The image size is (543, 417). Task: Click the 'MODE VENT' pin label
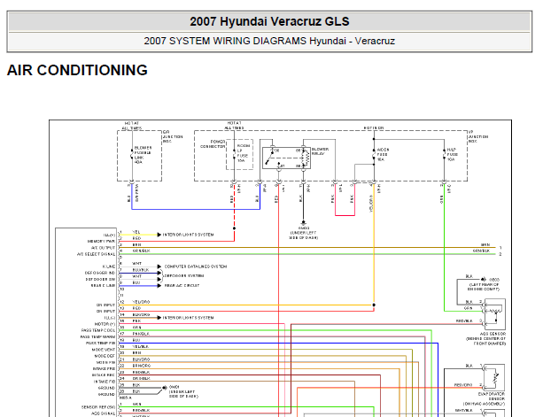(104, 350)
